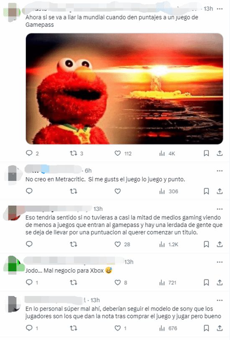Open more options on 'Eso tendria sentido' reply
Viewport: 230px width, 340px height.
pos(220,209)
